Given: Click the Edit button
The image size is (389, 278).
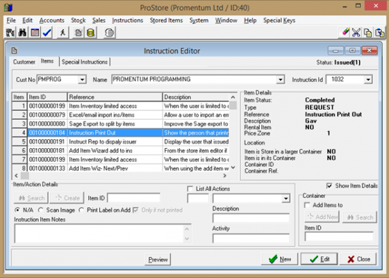Looking at the screenshot, I should click(320, 259).
